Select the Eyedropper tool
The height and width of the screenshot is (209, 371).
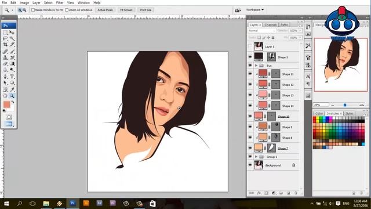(12, 89)
